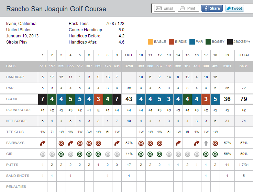253x192 pixels.
Task: Click the black 2Bogey+ legend swatch
Action: click(230, 42)
